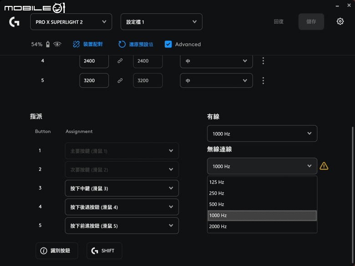This screenshot has height=266, width=355.
Task: Open the 設定檔 1 profile dropdown
Action: click(x=162, y=22)
